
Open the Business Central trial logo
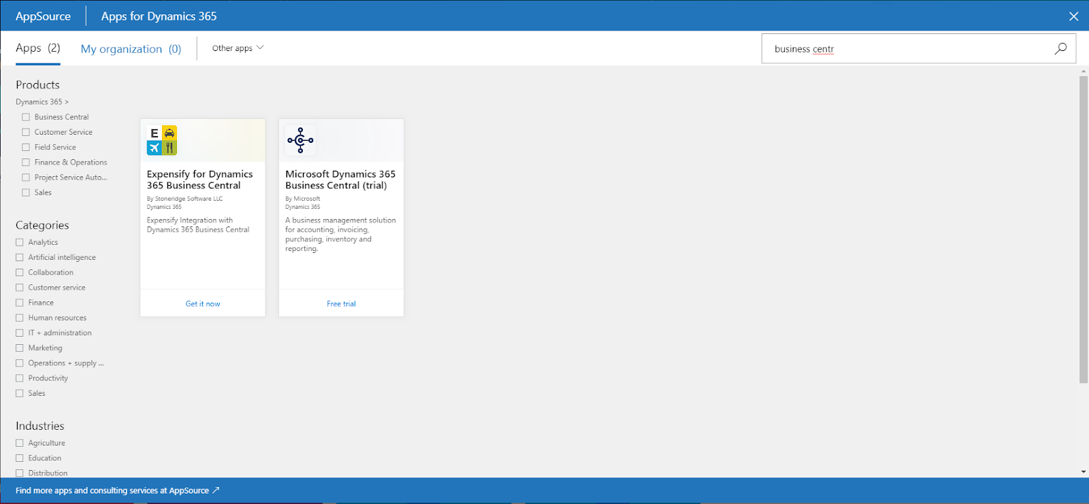click(x=300, y=140)
